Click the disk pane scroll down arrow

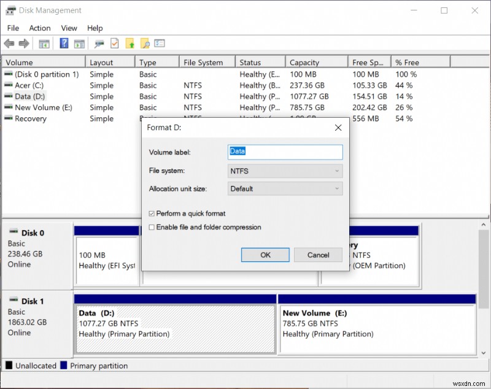click(484, 353)
